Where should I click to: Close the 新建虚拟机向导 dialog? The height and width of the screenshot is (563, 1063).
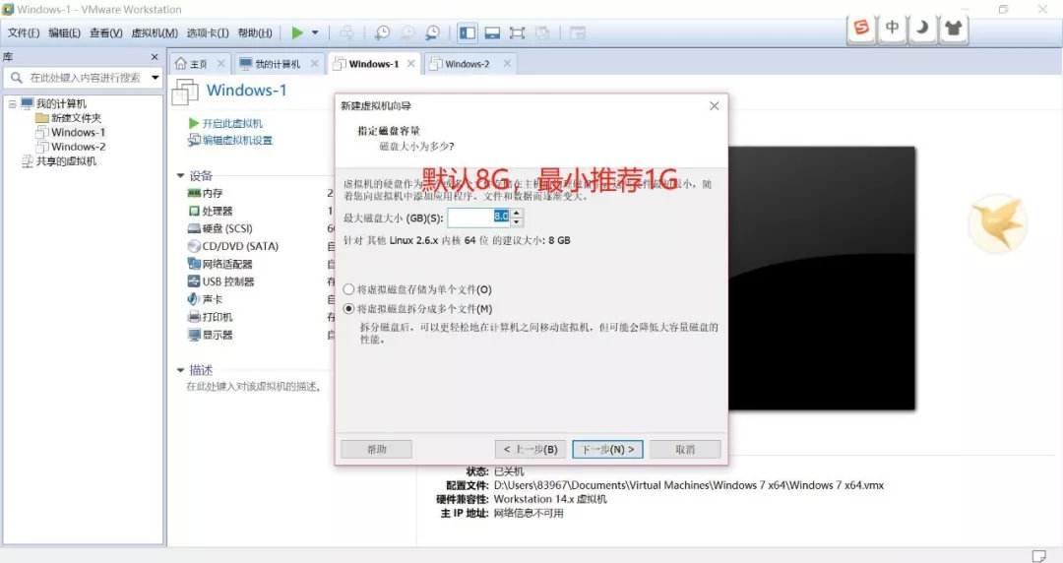pyautogui.click(x=714, y=106)
